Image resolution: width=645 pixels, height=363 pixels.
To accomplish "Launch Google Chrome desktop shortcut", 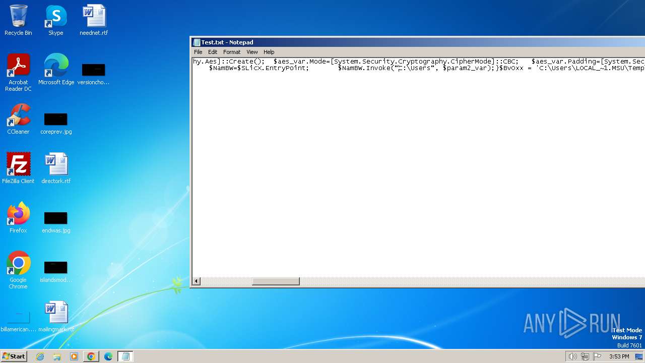I will 18,270.
